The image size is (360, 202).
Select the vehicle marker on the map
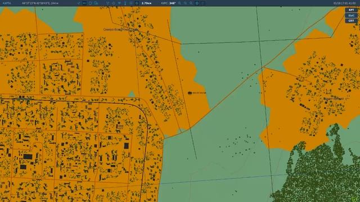click(190, 93)
